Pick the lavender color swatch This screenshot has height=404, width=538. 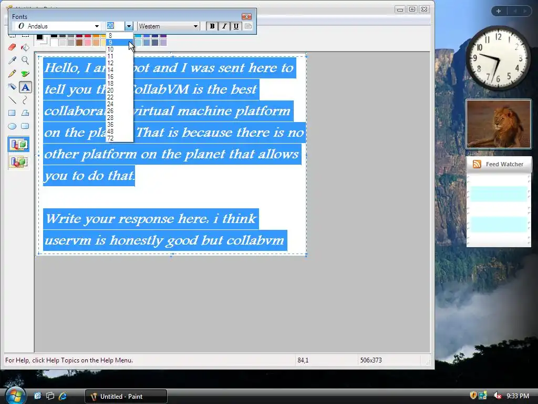click(x=163, y=42)
